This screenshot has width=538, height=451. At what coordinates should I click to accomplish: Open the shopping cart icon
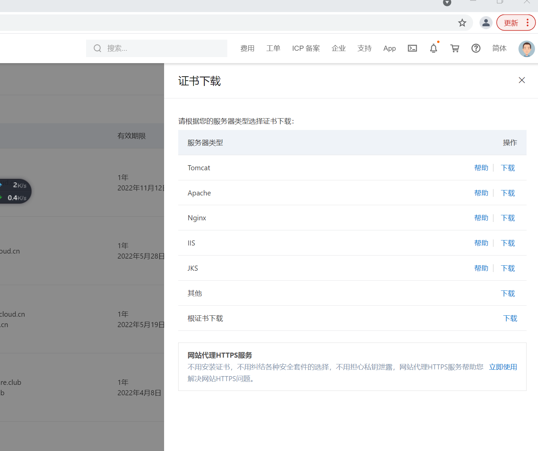[455, 48]
